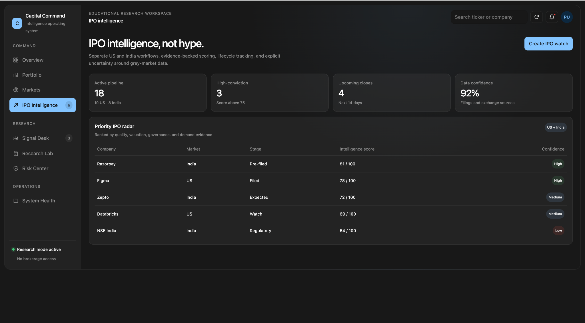Open the Overview page
This screenshot has width=585, height=323.
click(43, 60)
